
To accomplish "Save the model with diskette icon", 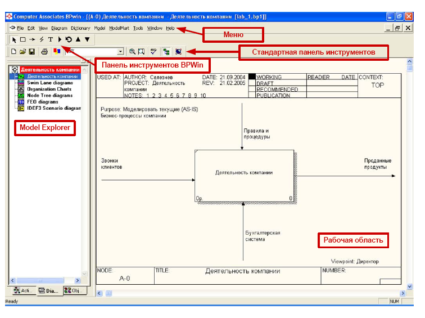I will pyautogui.click(x=32, y=52).
